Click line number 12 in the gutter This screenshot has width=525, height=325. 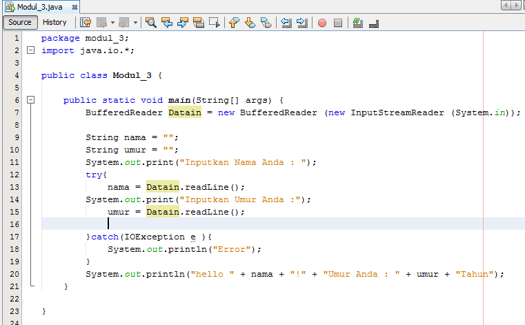pyautogui.click(x=14, y=175)
